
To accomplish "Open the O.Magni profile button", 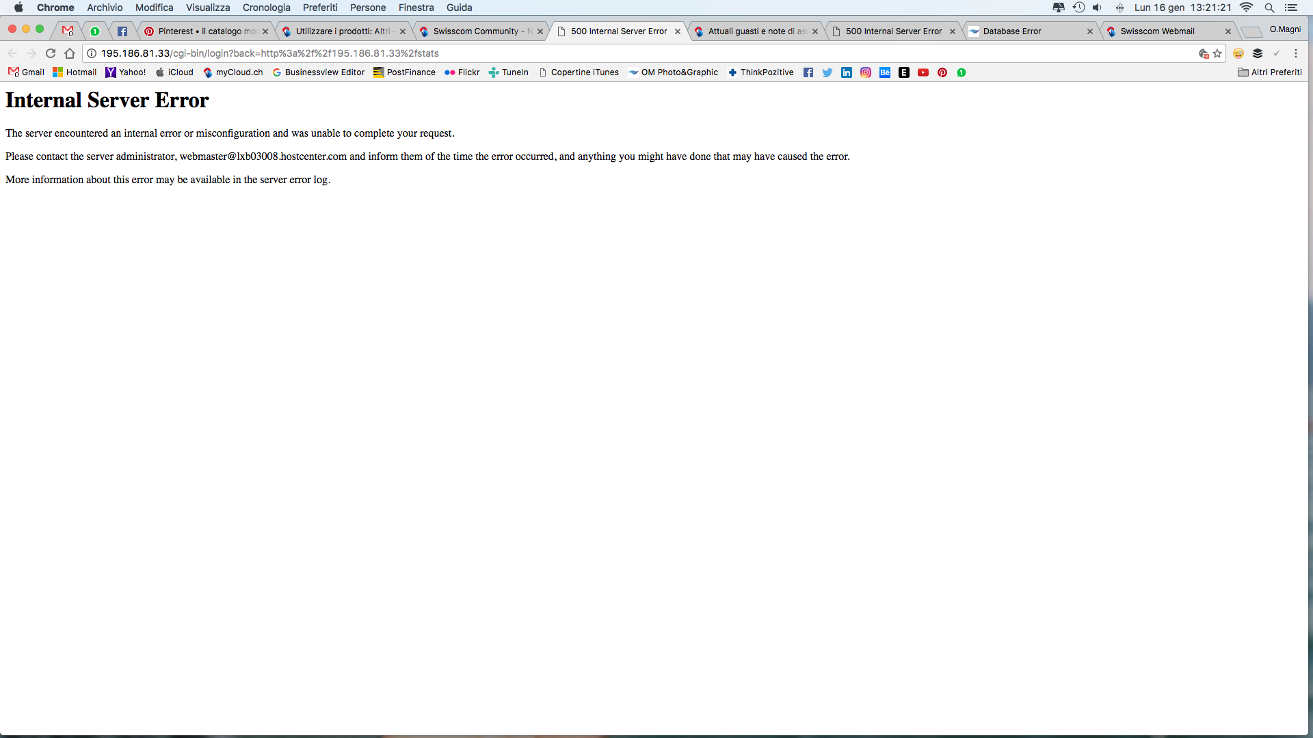I will [x=1285, y=29].
